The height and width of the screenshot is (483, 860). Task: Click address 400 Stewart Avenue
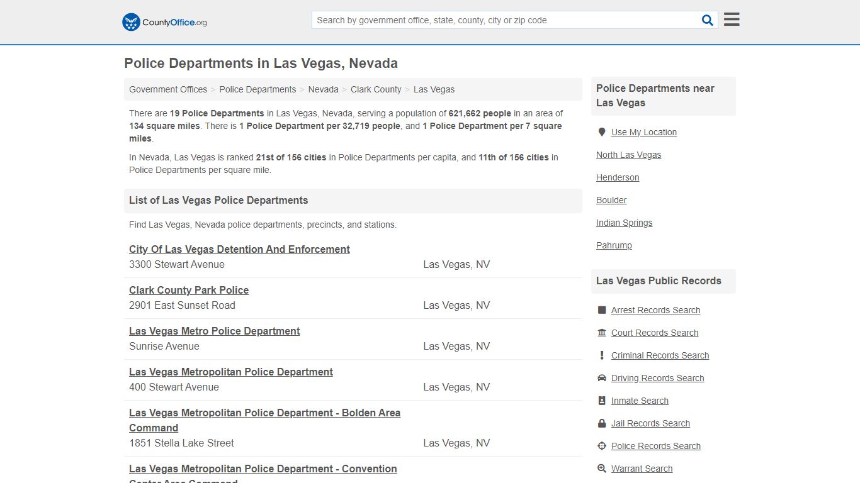click(174, 387)
